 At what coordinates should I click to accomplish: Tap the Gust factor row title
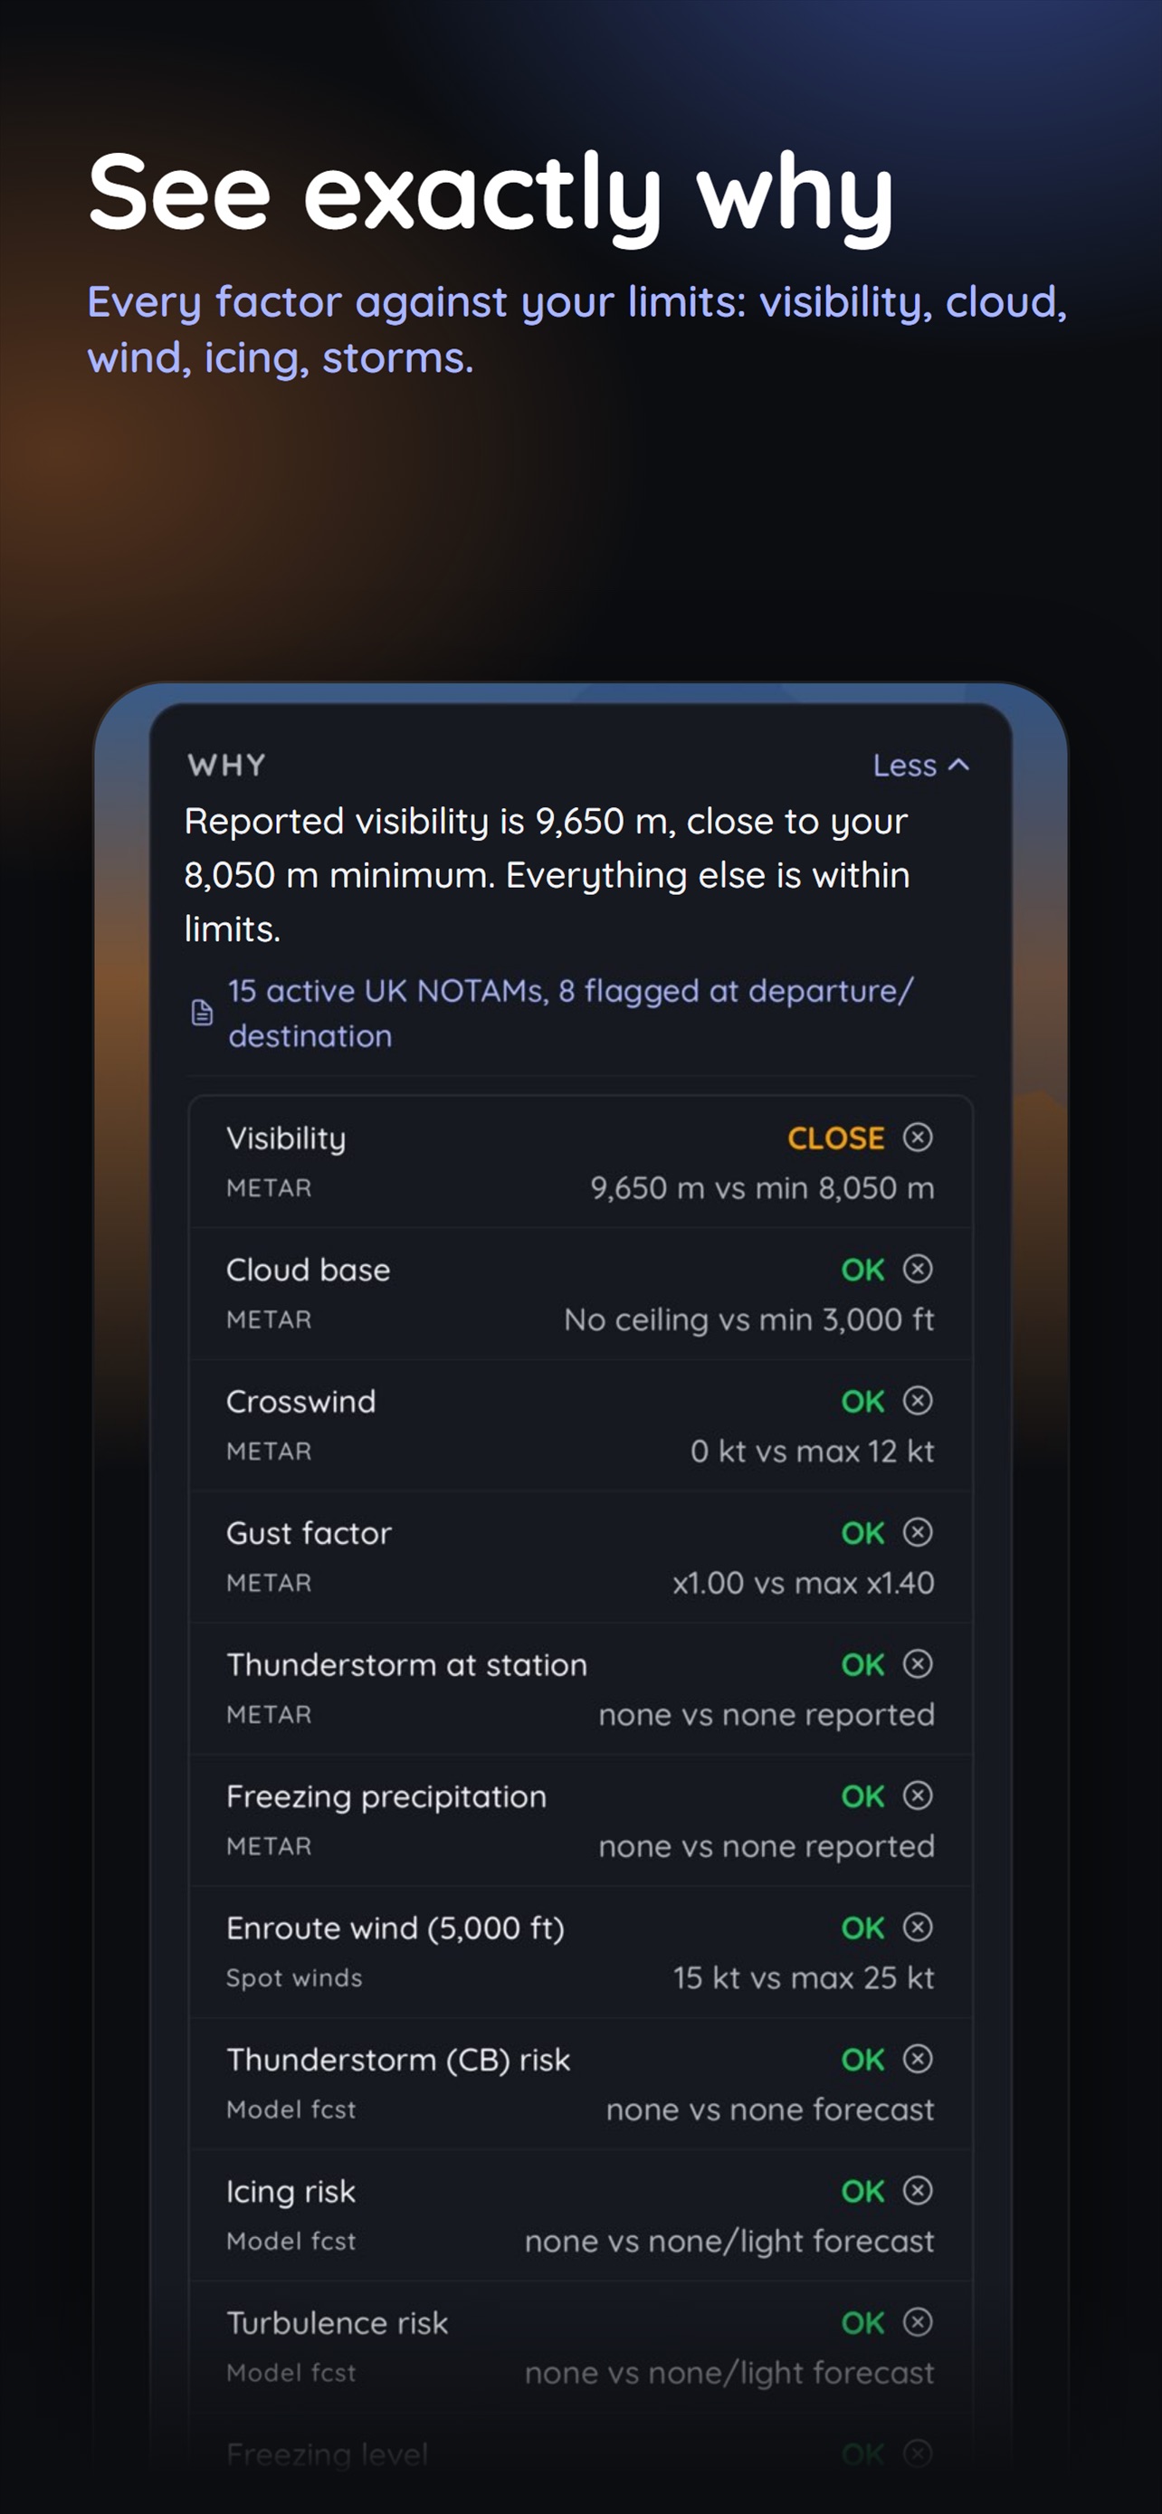pyautogui.click(x=309, y=1533)
